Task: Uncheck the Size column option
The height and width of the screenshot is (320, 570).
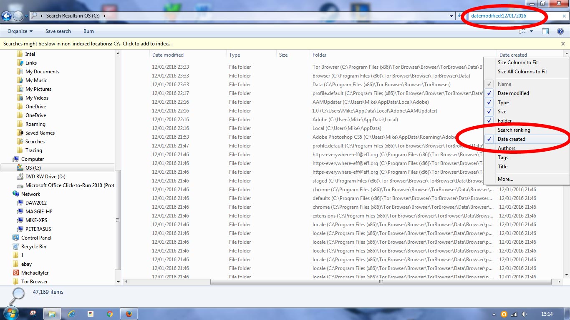Action: (x=527, y=112)
